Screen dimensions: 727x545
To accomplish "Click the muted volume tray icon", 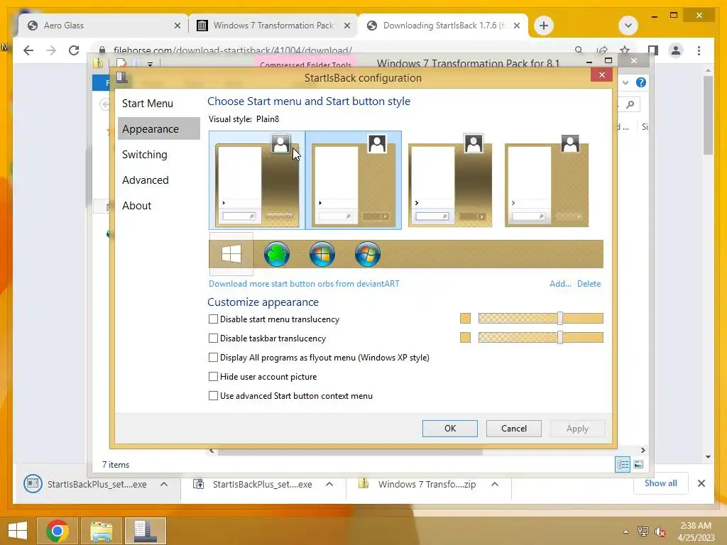I will 660,532.
